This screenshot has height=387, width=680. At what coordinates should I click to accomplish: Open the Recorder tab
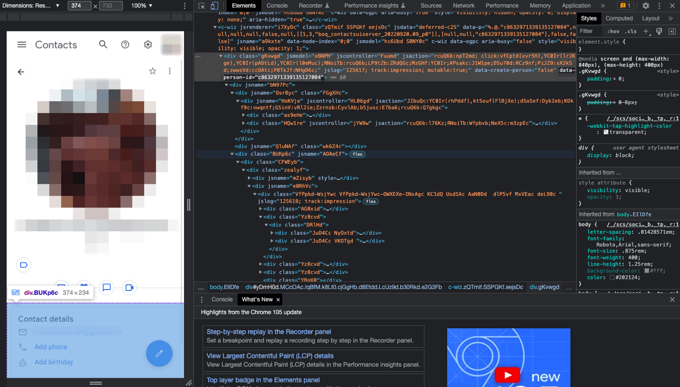314,6
